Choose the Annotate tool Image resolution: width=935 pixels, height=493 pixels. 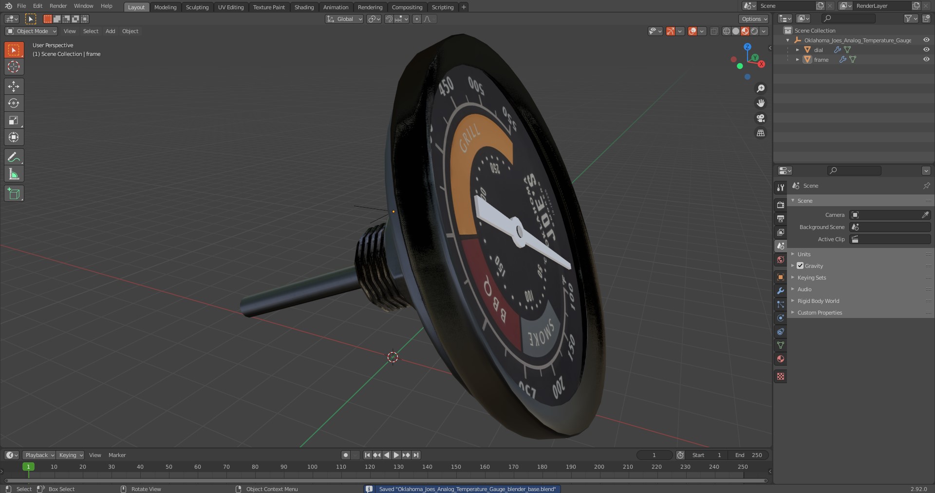(x=14, y=157)
